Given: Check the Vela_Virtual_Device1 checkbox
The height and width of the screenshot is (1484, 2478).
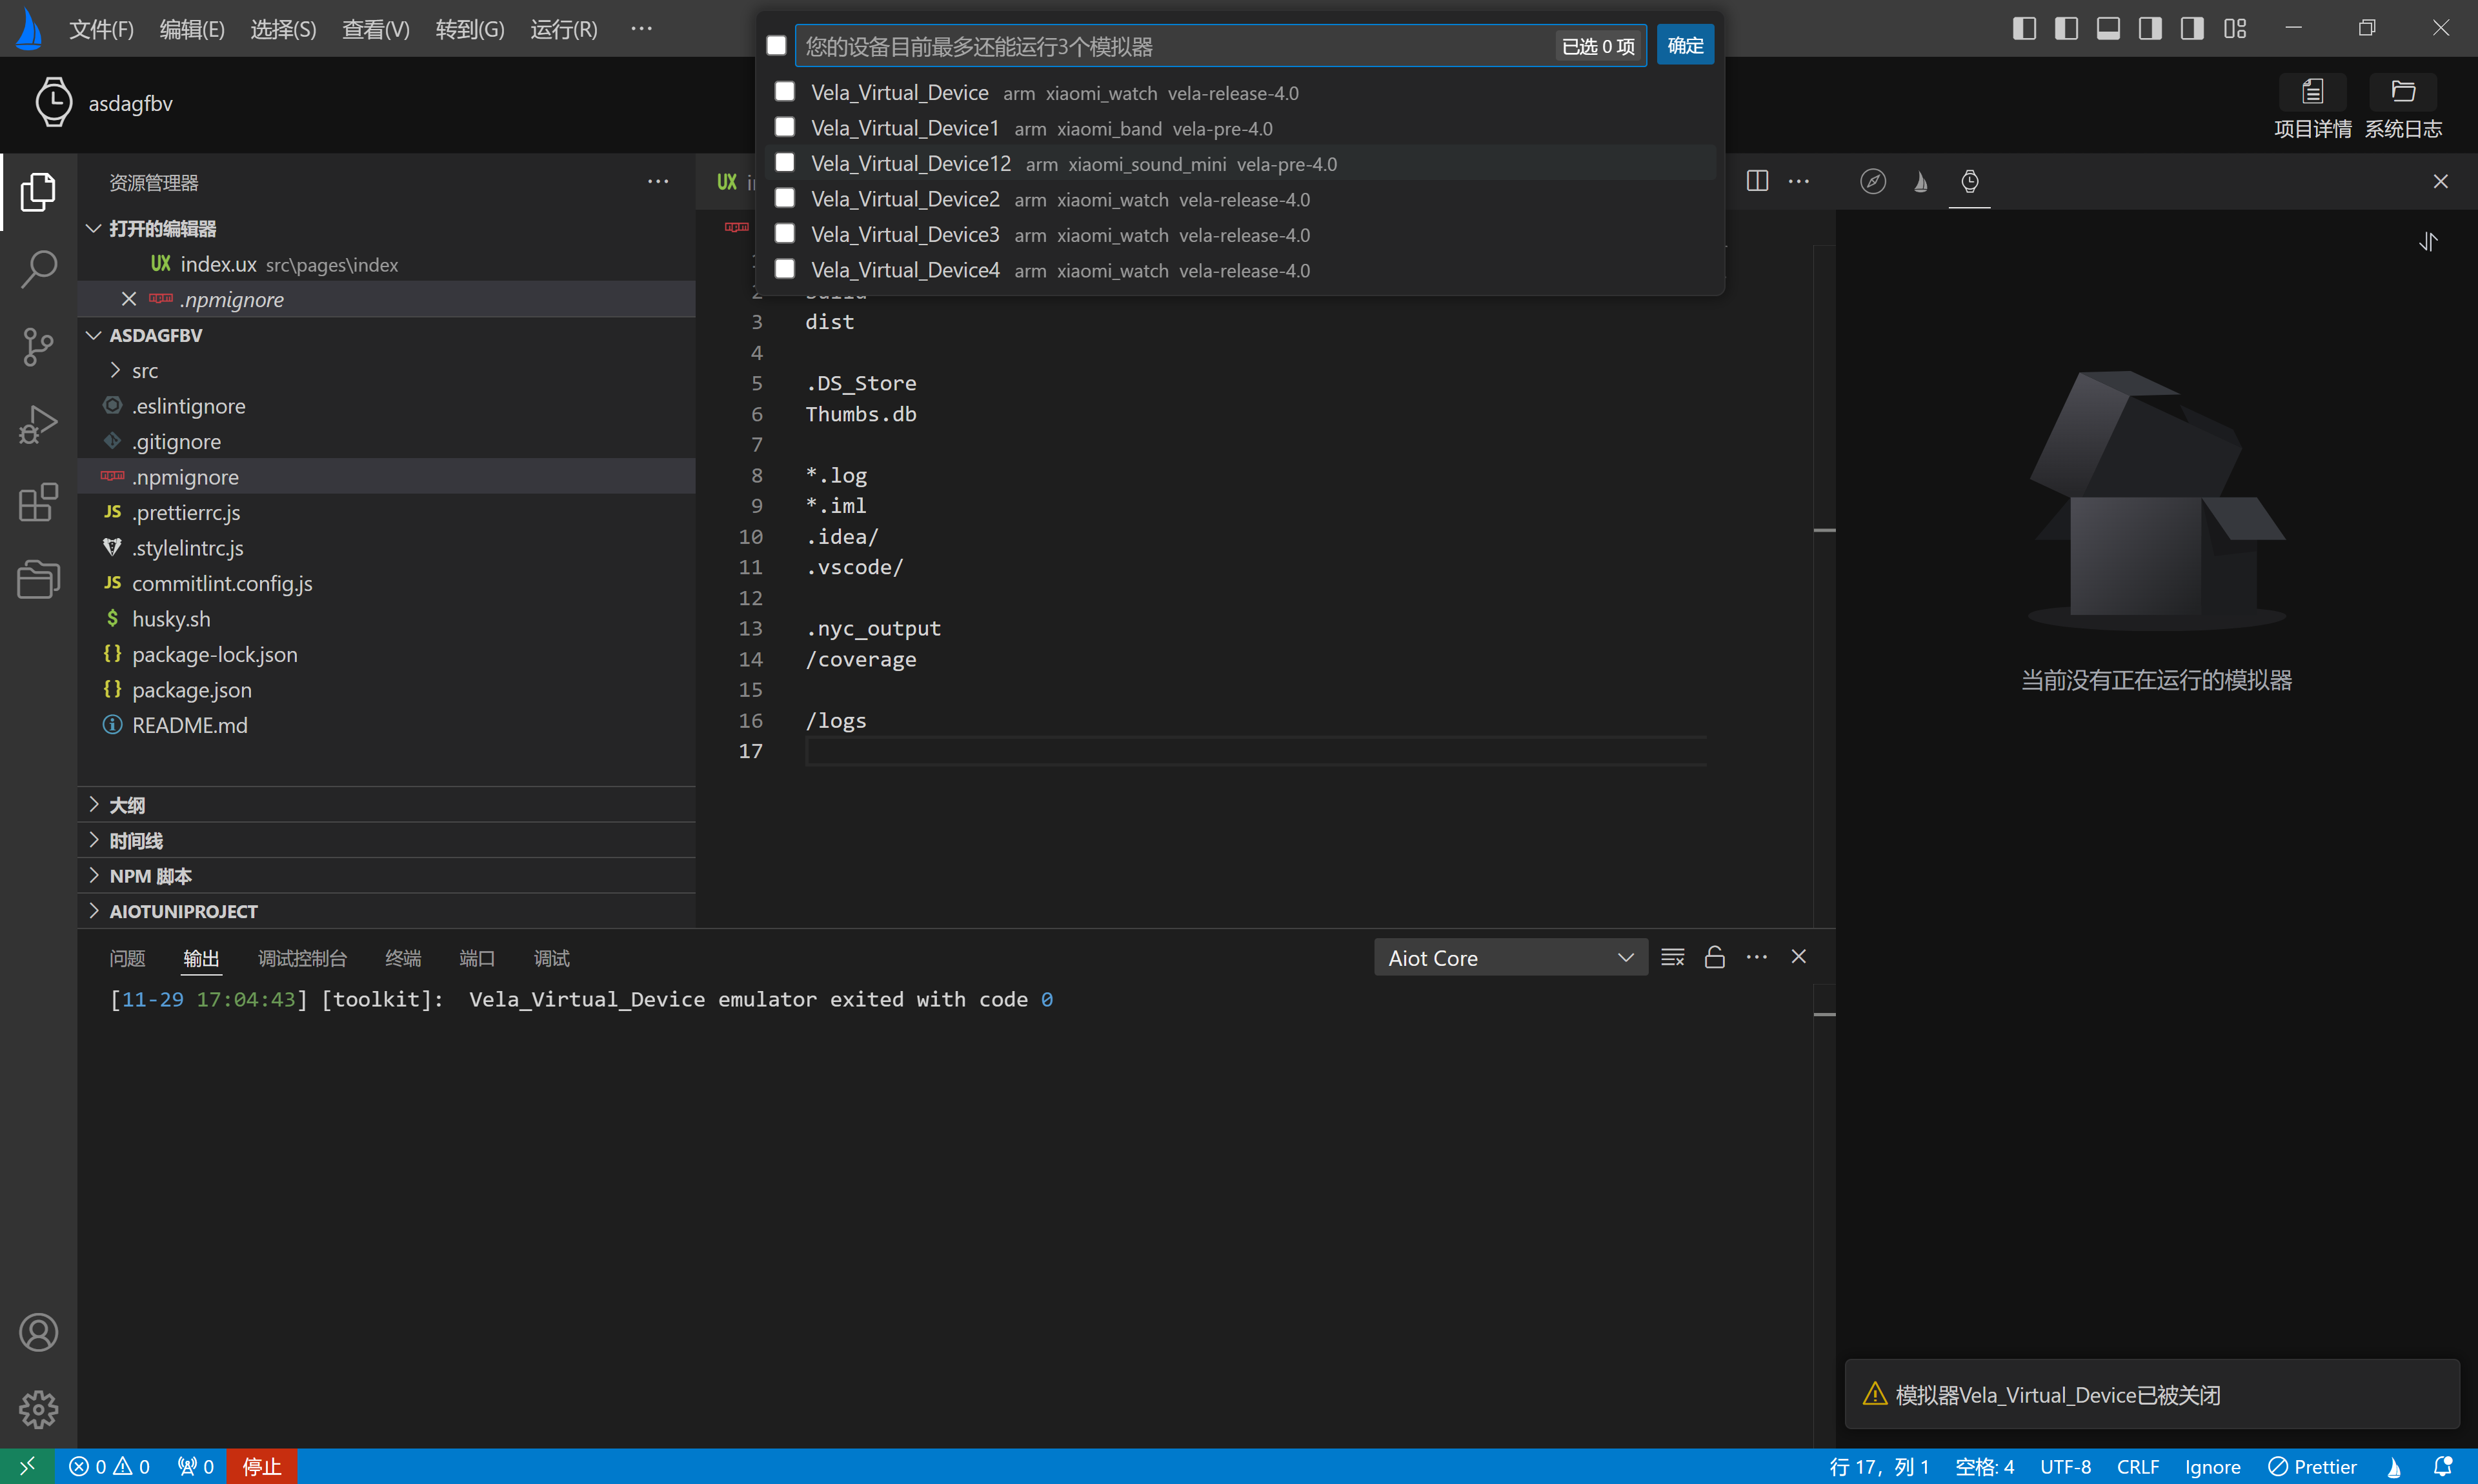Looking at the screenshot, I should tap(785, 127).
